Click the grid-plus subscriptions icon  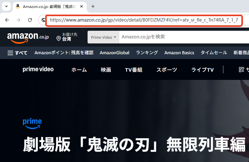(x=241, y=69)
